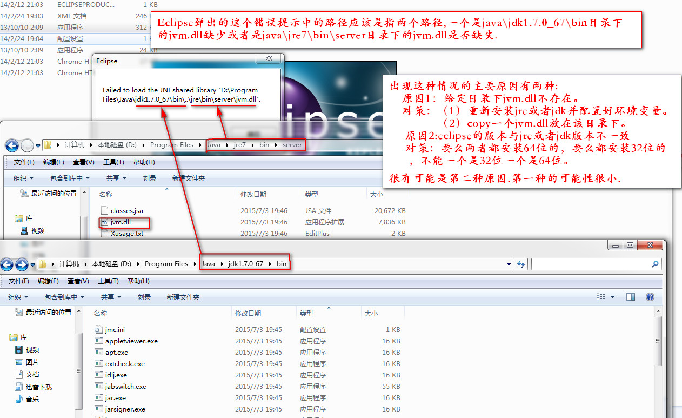Open the view options arrow beside the change view icon
This screenshot has height=418, width=682.
[612, 297]
